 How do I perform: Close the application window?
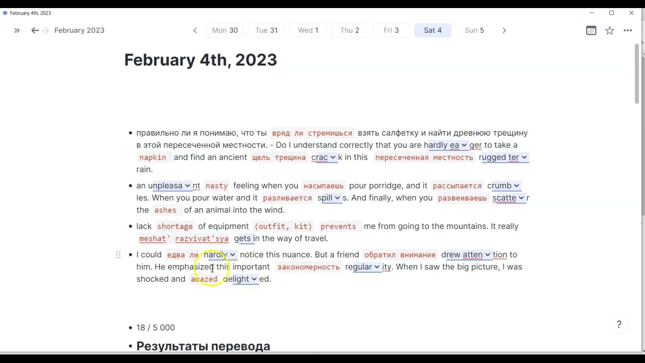coord(631,13)
